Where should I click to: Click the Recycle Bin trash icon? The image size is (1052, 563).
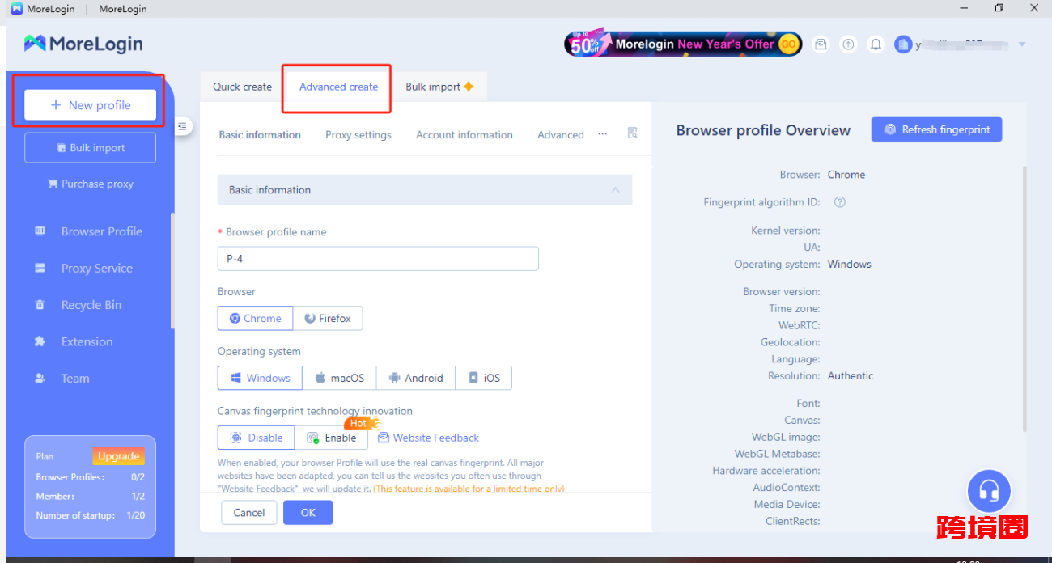[x=40, y=305]
